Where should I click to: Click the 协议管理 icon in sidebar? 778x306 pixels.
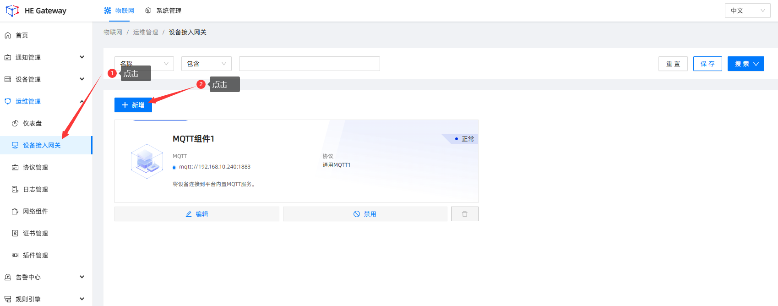point(15,167)
